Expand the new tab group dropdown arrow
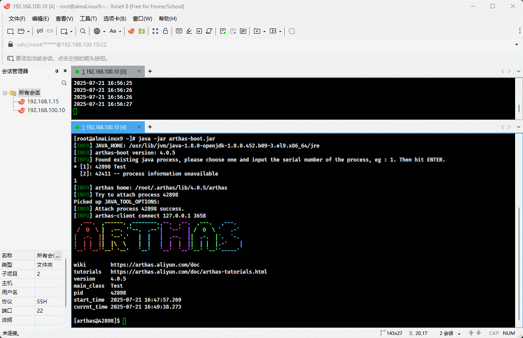The image size is (523, 338). (265, 32)
